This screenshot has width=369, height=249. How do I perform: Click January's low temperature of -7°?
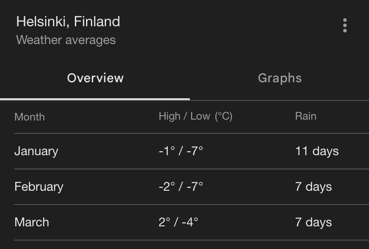click(x=195, y=151)
